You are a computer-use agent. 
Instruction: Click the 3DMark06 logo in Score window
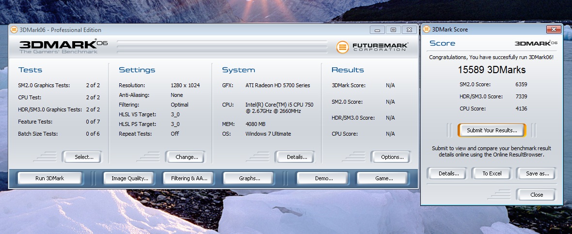(536, 44)
